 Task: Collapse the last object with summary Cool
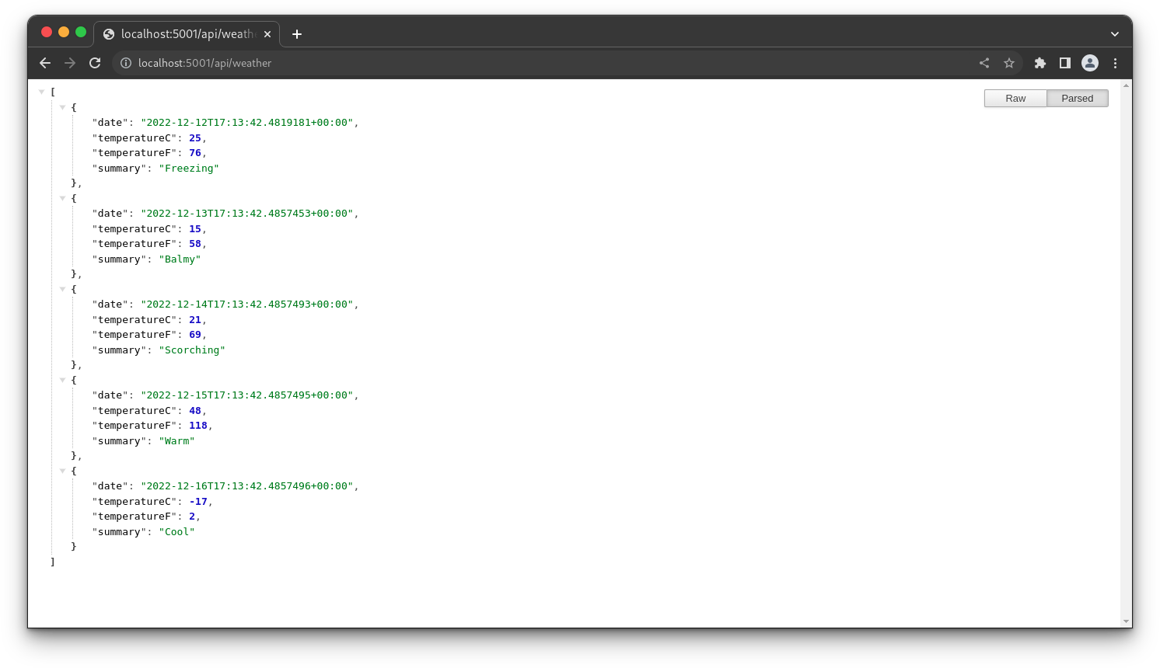point(63,471)
